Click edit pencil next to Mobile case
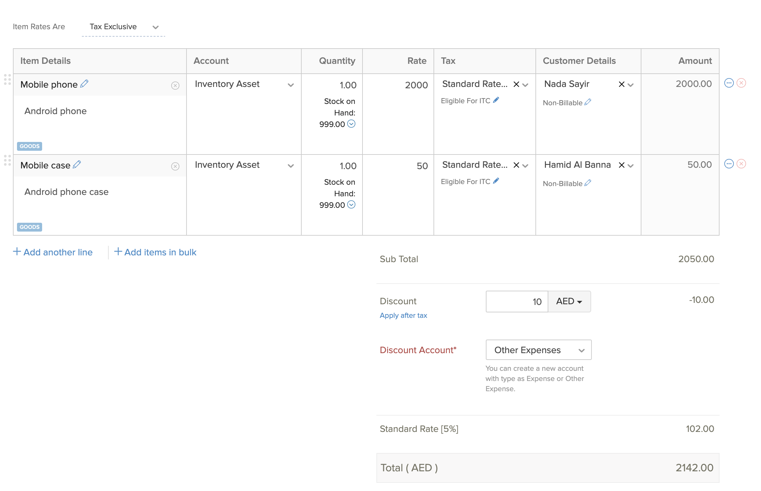 pyautogui.click(x=77, y=164)
